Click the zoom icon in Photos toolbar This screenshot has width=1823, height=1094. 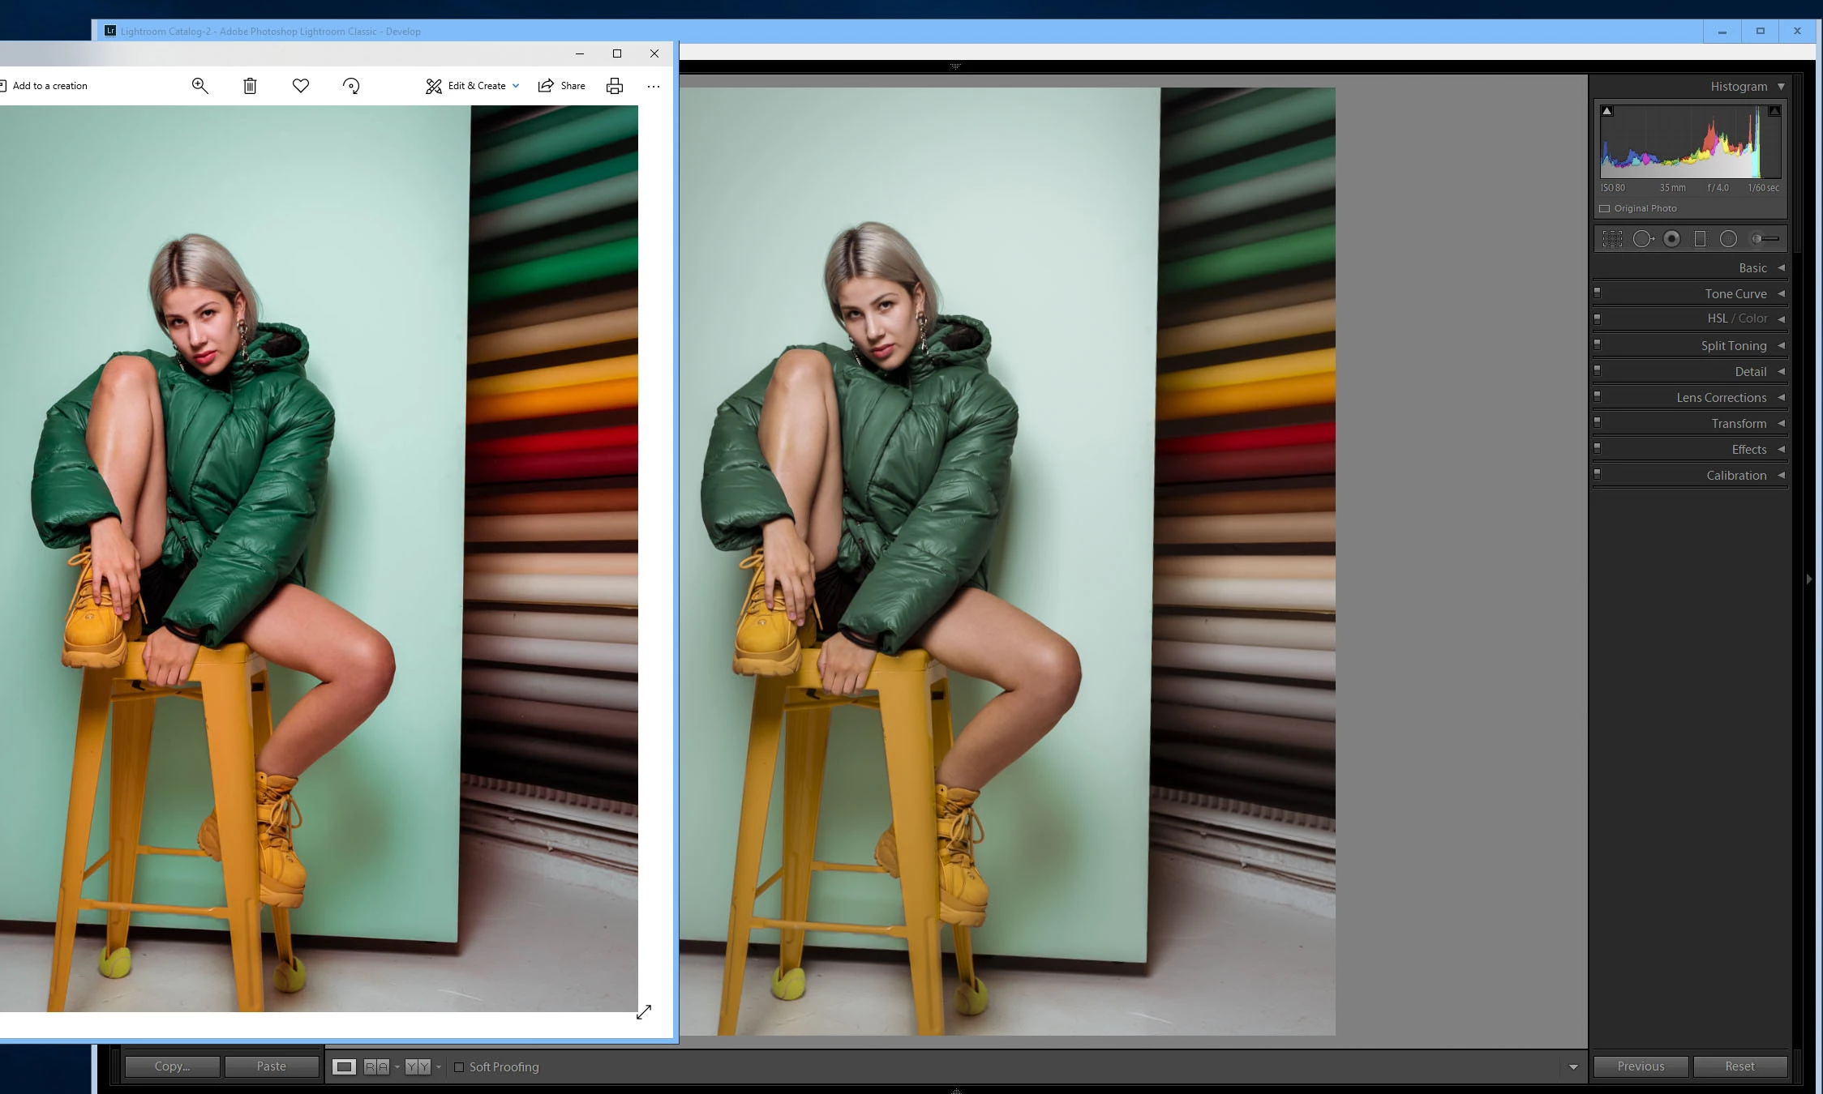[x=199, y=86]
